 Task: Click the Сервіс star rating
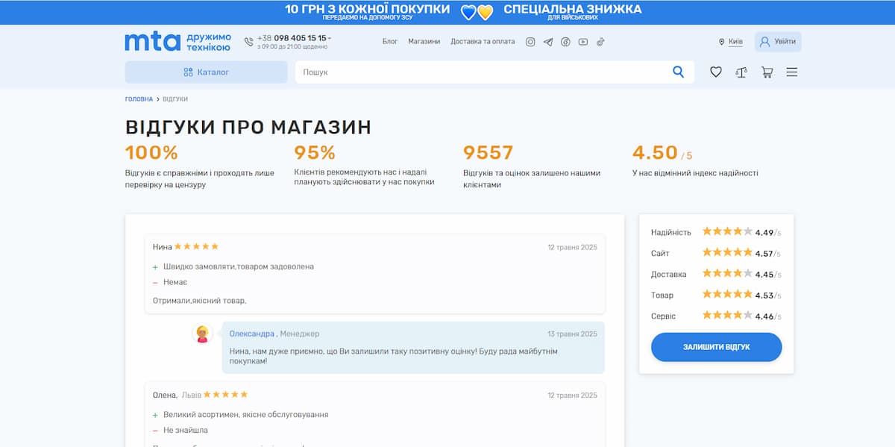[x=727, y=315]
